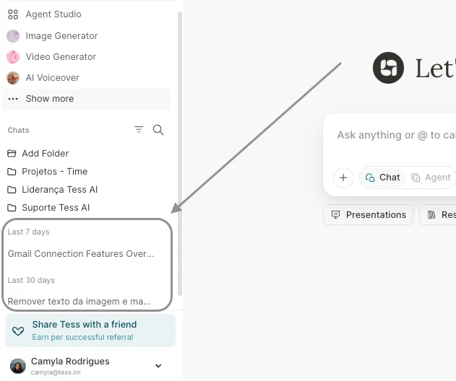Search chats with magnifier icon
456x381 pixels.
(x=158, y=130)
